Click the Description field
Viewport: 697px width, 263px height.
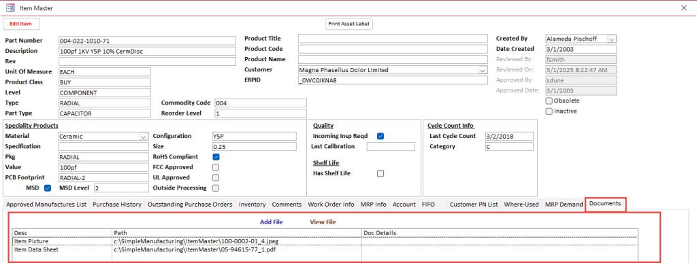click(147, 51)
